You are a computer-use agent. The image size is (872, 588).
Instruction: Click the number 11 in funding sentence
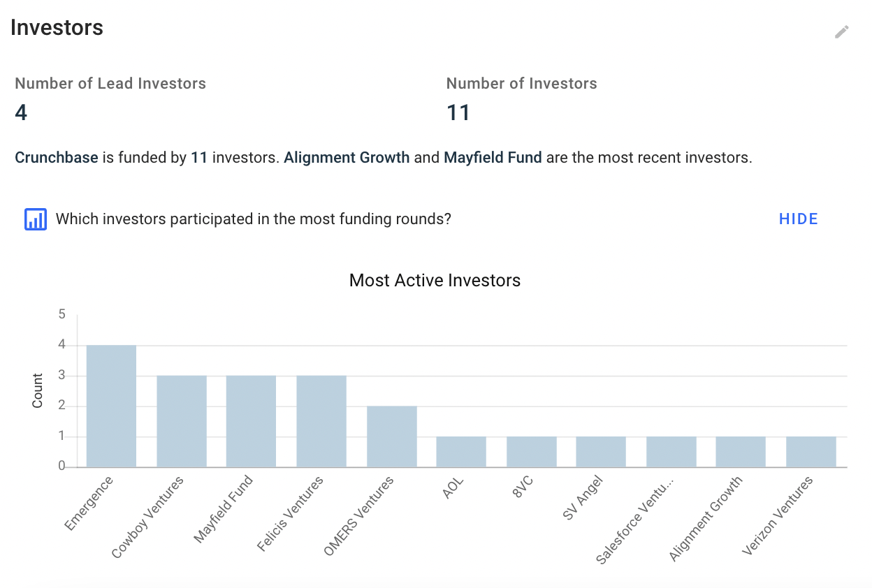click(199, 158)
